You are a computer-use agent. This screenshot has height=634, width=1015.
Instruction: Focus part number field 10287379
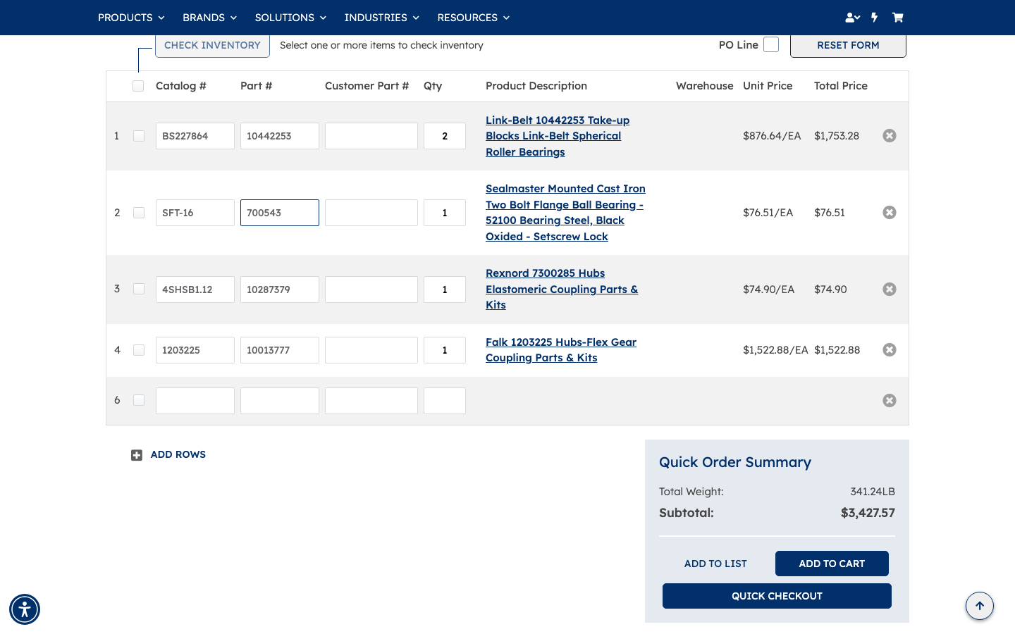280,290
